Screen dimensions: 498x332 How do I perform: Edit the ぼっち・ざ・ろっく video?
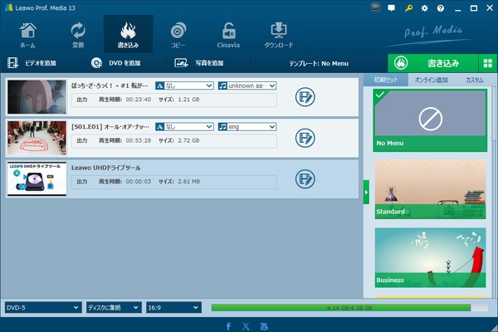(x=305, y=97)
